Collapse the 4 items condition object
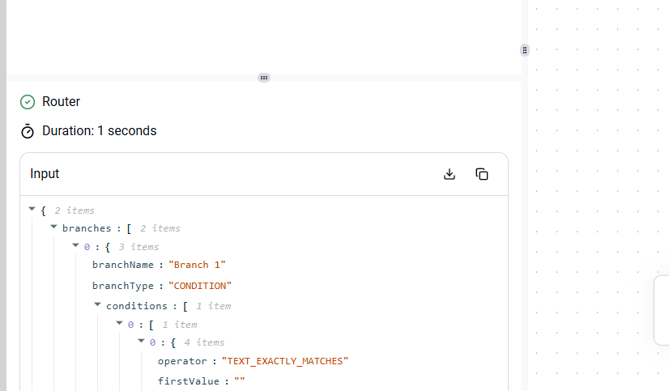669x391 pixels. [x=141, y=341]
